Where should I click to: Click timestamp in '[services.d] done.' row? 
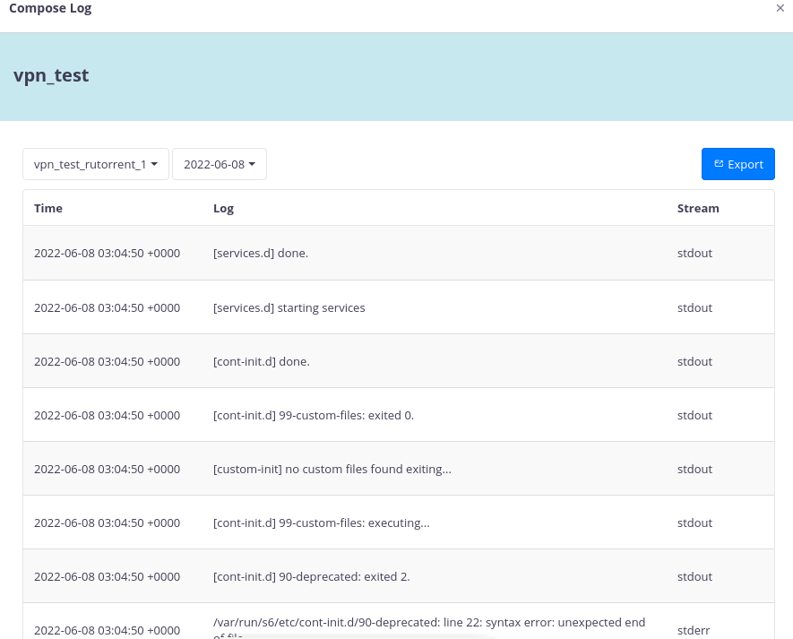click(107, 253)
